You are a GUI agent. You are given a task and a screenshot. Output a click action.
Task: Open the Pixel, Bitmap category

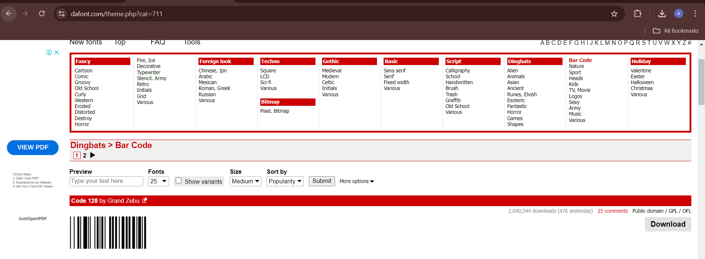click(275, 111)
